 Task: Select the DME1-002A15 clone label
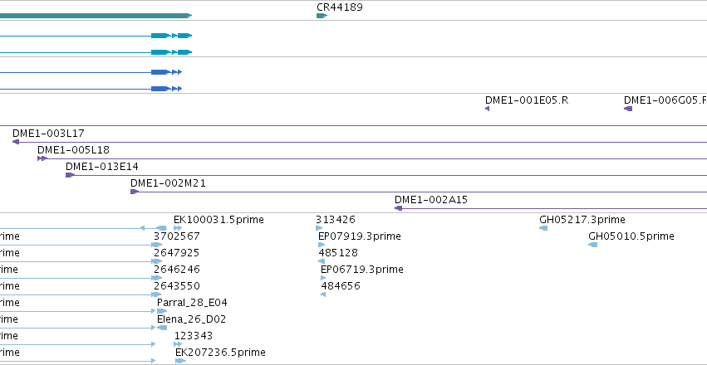point(431,200)
